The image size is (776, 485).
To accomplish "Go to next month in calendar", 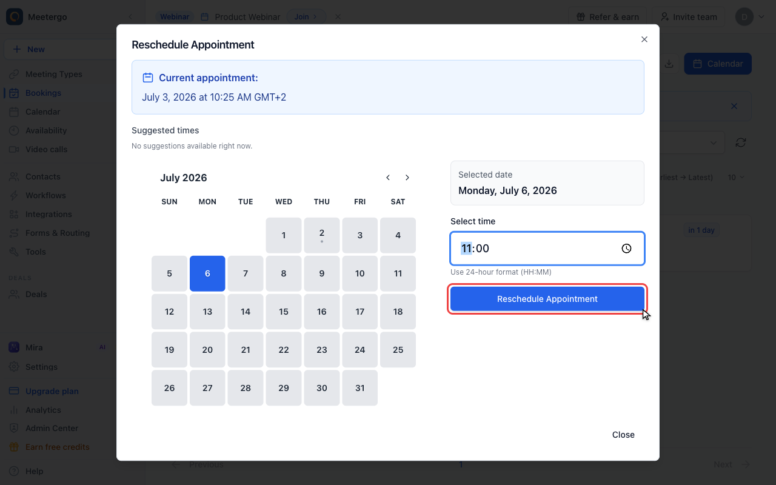I will 407,178.
